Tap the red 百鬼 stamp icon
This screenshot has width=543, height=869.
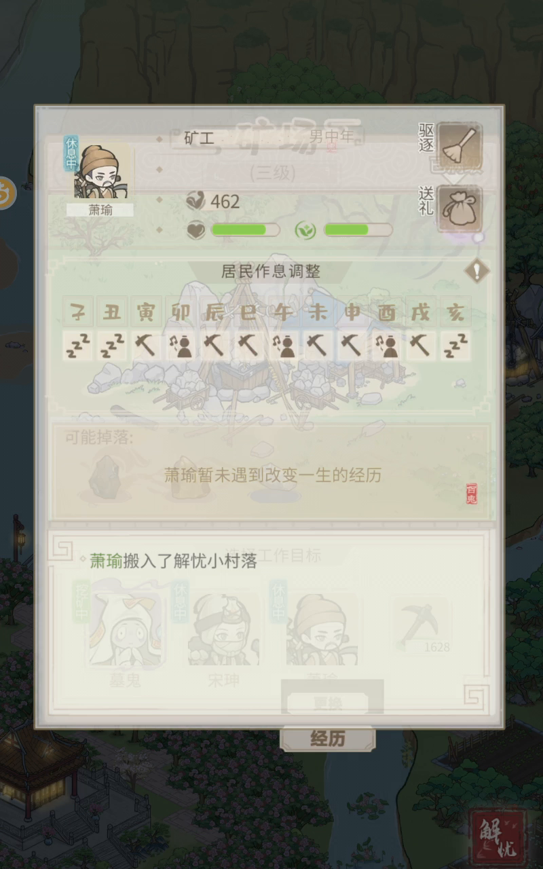point(472,494)
